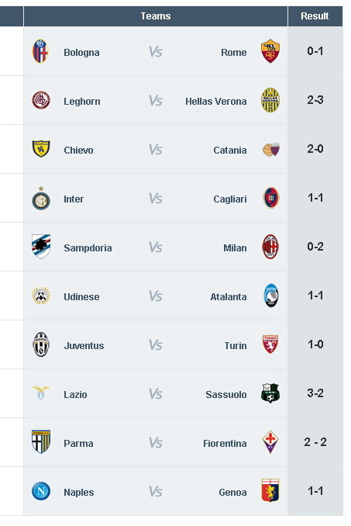Click the Fiorentina purple lily crest
This screenshot has height=526, width=351.
[270, 442]
